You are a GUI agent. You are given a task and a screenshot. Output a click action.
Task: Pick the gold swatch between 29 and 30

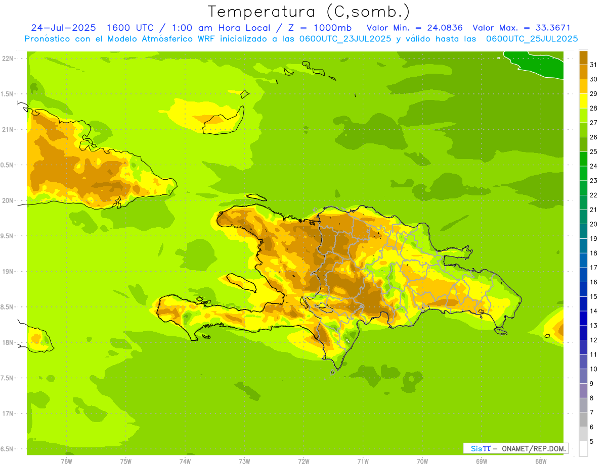pyautogui.click(x=583, y=86)
